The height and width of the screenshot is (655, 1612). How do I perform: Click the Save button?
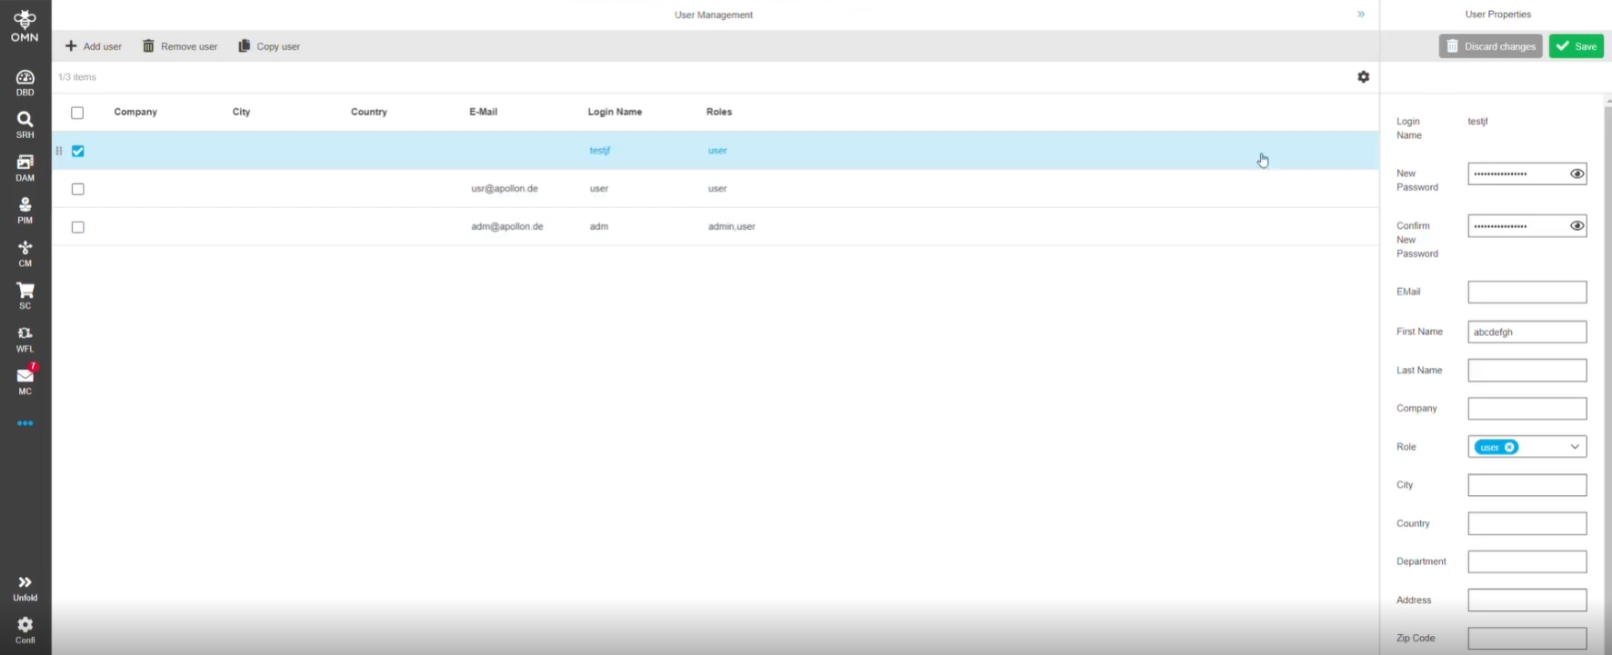pos(1577,46)
